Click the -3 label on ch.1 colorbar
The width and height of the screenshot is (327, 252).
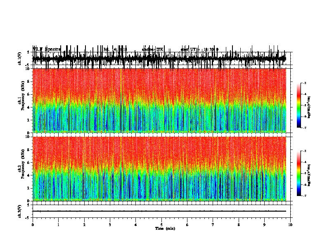pyautogui.click(x=304, y=83)
